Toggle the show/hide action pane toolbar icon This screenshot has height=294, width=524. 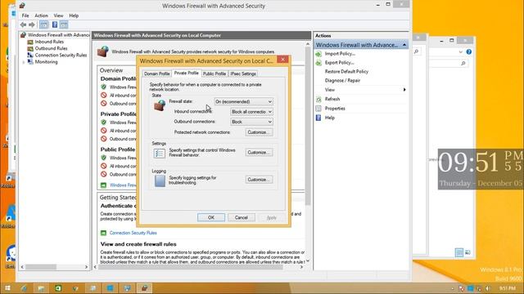(x=64, y=24)
